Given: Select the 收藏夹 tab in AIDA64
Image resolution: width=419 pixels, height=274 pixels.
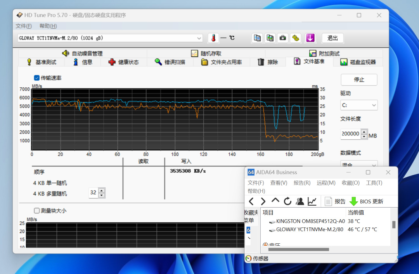Looking at the screenshot, I should coord(251,212).
